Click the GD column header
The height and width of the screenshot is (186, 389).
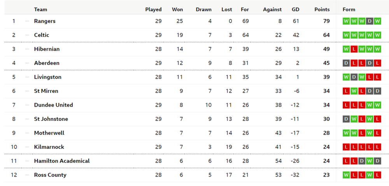tap(295, 9)
